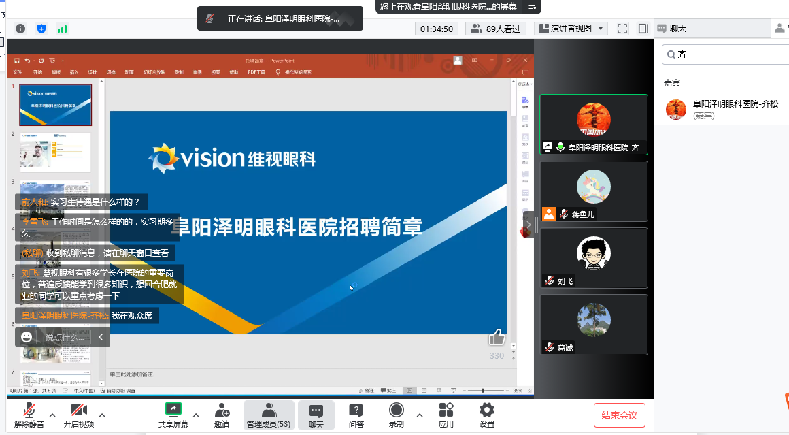Open the 演讲者视图 view dropdown
Viewport: 789px width, 435px height.
[571, 29]
